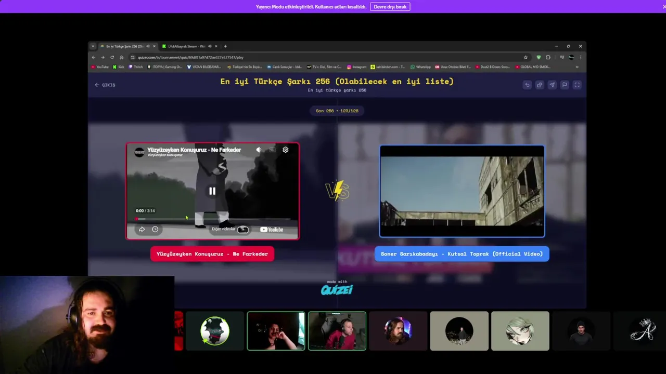Screen dimensions: 666x374
Task: Open the tab search dropdown in Chrome
Action: 93,46
